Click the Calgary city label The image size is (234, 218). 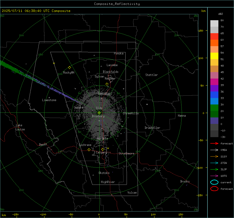[x=101, y=152]
